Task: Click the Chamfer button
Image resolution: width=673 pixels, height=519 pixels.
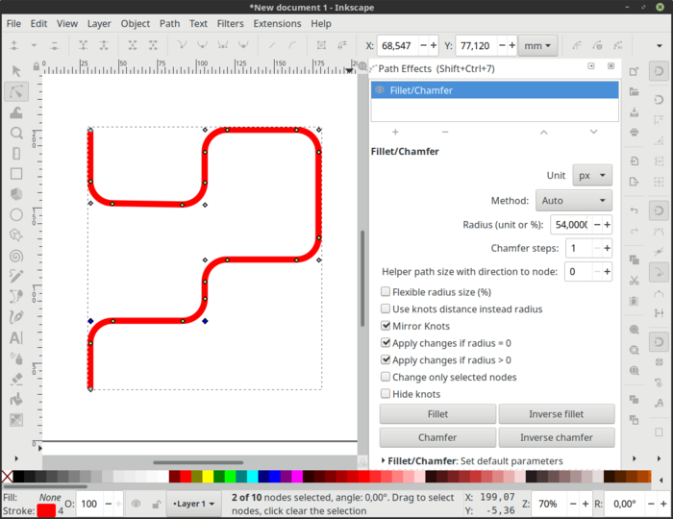Action: pos(436,437)
